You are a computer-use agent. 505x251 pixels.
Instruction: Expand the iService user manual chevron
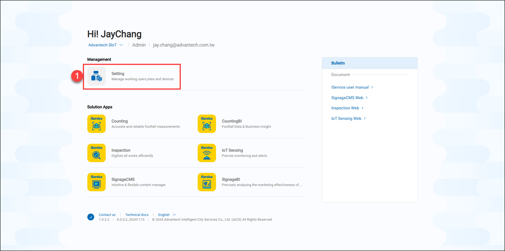tap(372, 87)
